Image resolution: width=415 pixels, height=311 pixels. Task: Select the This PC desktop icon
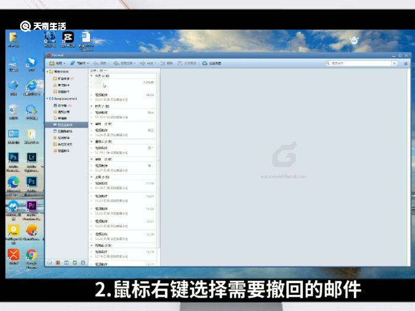point(14,64)
